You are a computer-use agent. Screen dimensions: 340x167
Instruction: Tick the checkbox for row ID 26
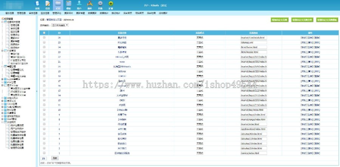click(44, 38)
